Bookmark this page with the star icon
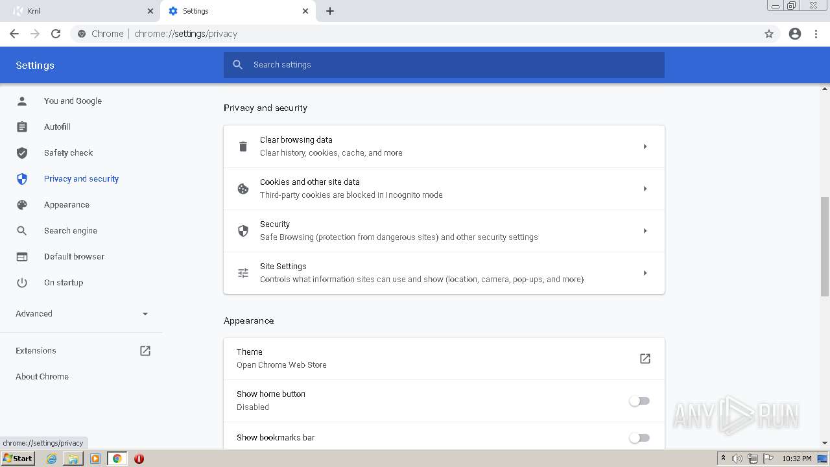The height and width of the screenshot is (467, 830). [769, 34]
